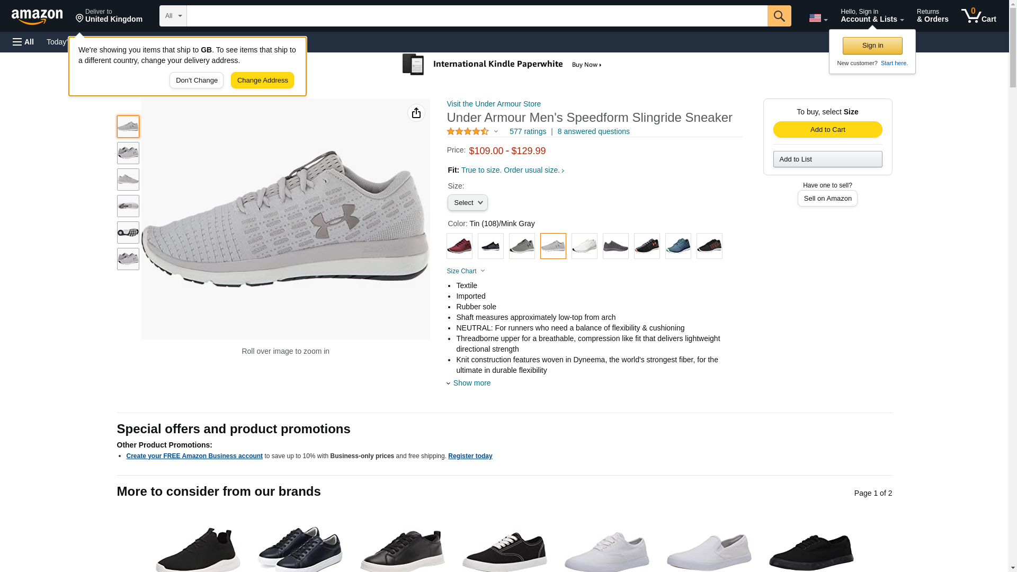
Task: Click Visit the Under Armour Store link
Action: (x=494, y=104)
